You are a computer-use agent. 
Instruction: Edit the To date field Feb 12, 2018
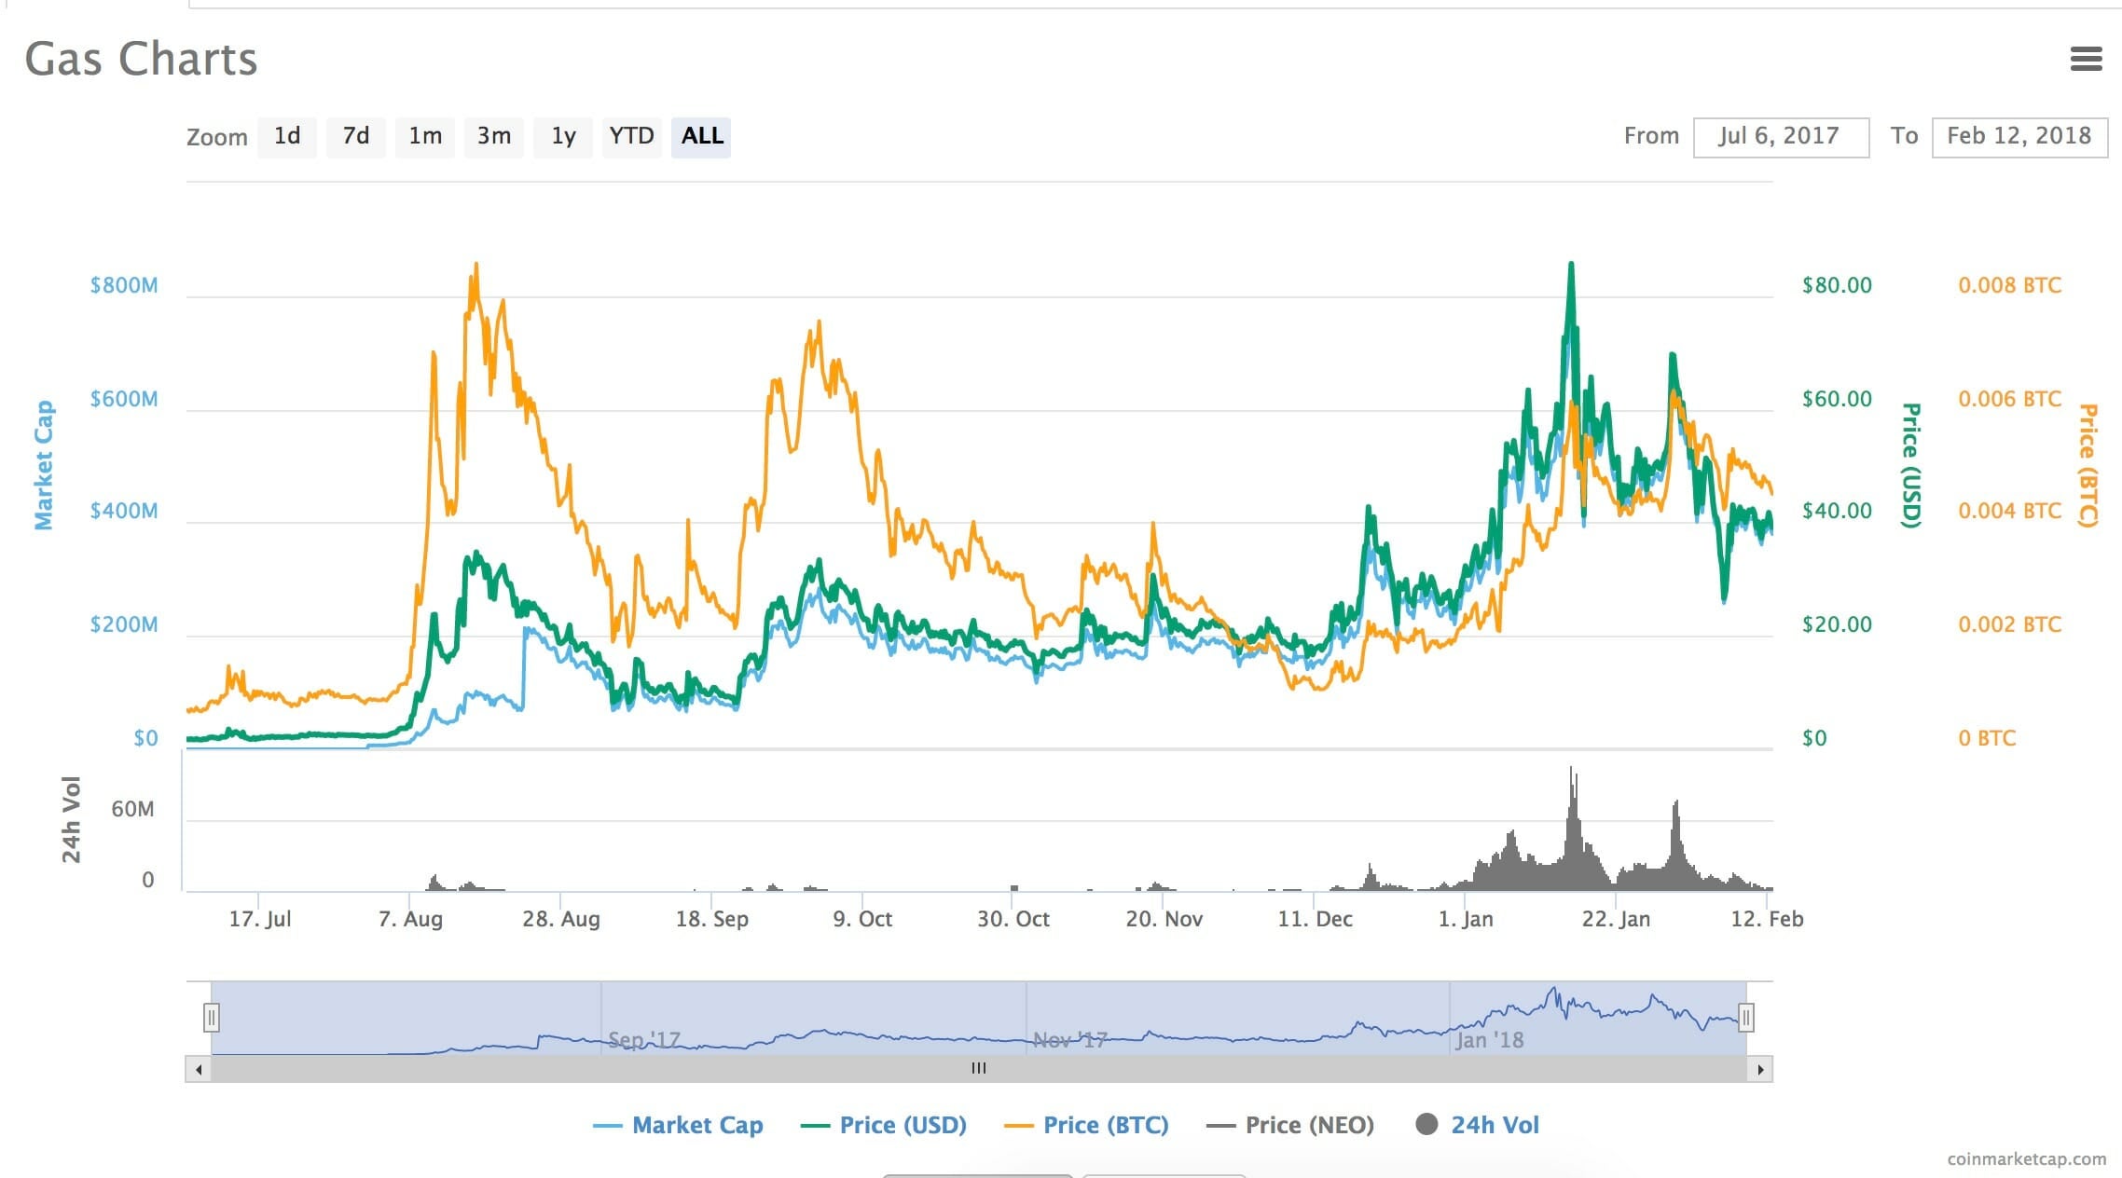tap(2019, 137)
